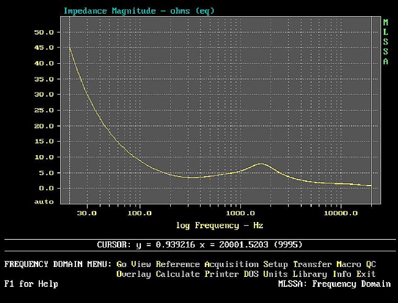This screenshot has width=398, height=303.
Task: Select Go in the frequency domain menu
Action: 121,264
